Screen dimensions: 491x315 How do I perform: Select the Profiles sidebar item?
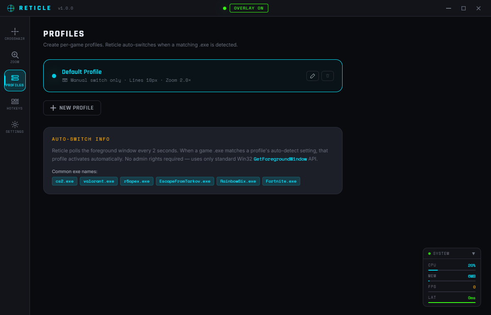15,81
